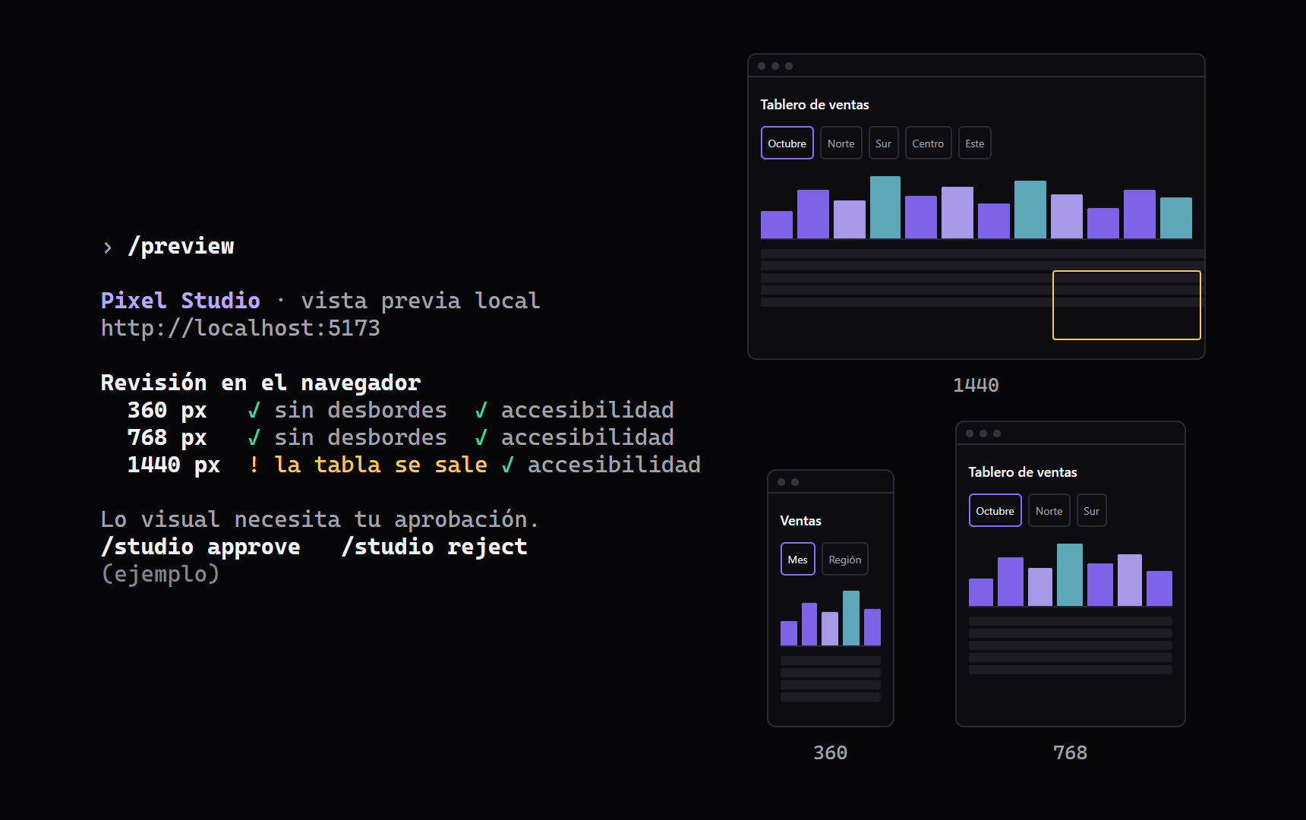Click the 'la tabla se sale' warning
The width and height of the screenshot is (1306, 820).
pos(380,465)
